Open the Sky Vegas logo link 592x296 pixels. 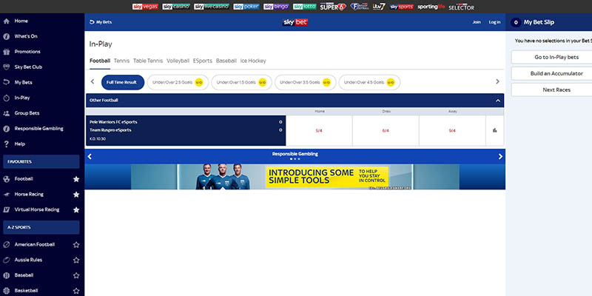(145, 7)
